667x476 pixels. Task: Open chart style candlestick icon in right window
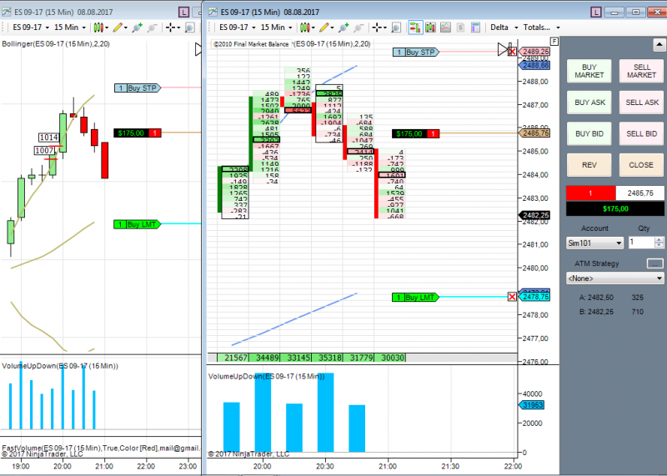point(303,28)
